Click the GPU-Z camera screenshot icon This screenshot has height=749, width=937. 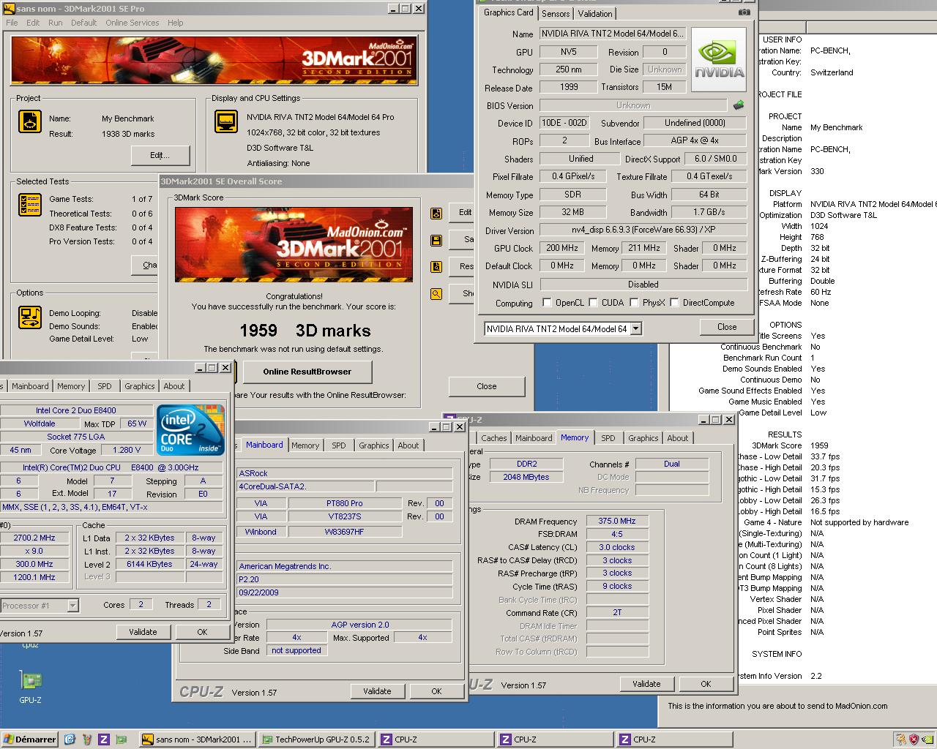click(744, 12)
